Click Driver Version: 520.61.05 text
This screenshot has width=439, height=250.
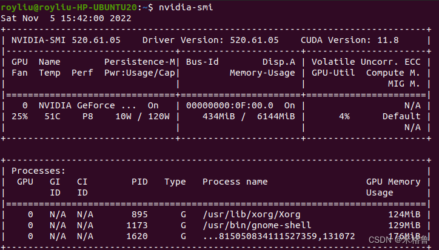[210, 41]
